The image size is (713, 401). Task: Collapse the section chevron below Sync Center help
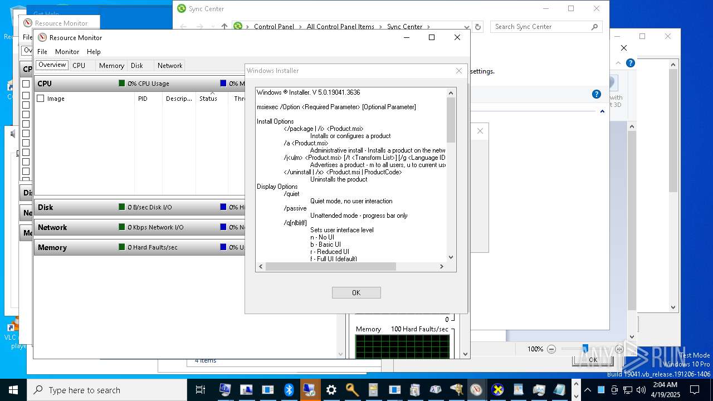602,111
